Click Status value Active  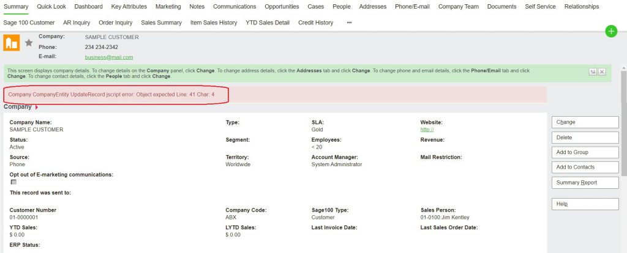coord(17,147)
